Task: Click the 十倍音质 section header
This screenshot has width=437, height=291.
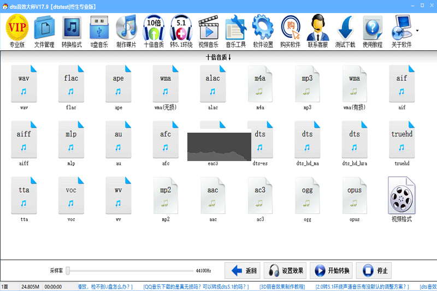Action: [x=218, y=57]
